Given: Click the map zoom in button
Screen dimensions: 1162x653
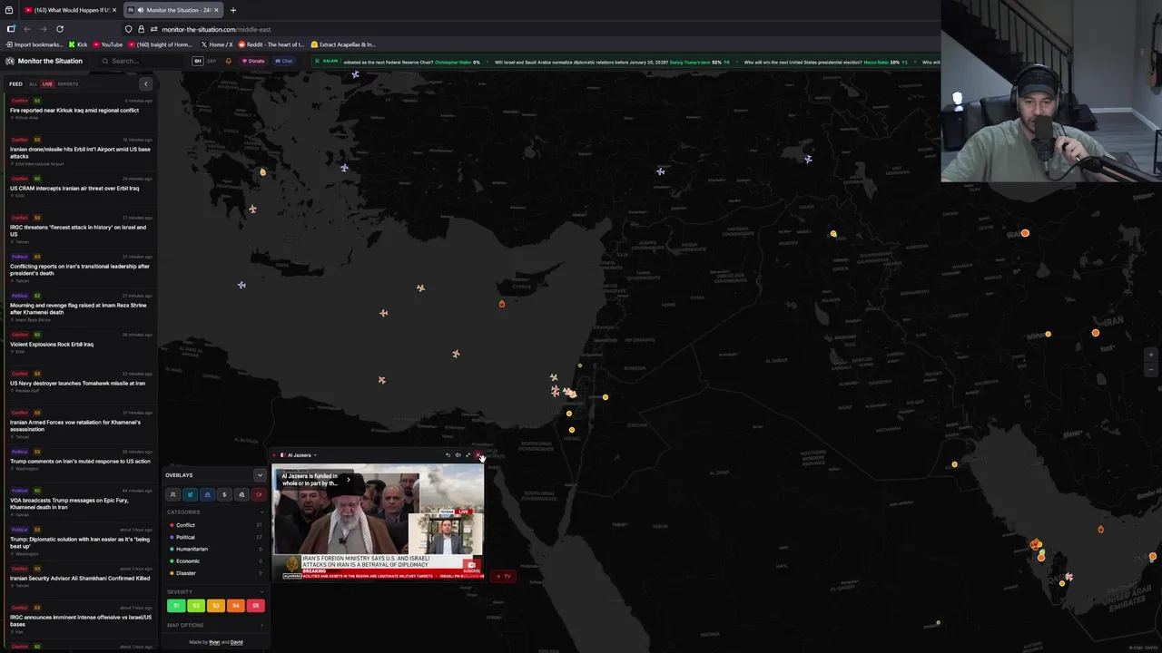Looking at the screenshot, I should [x=1151, y=355].
